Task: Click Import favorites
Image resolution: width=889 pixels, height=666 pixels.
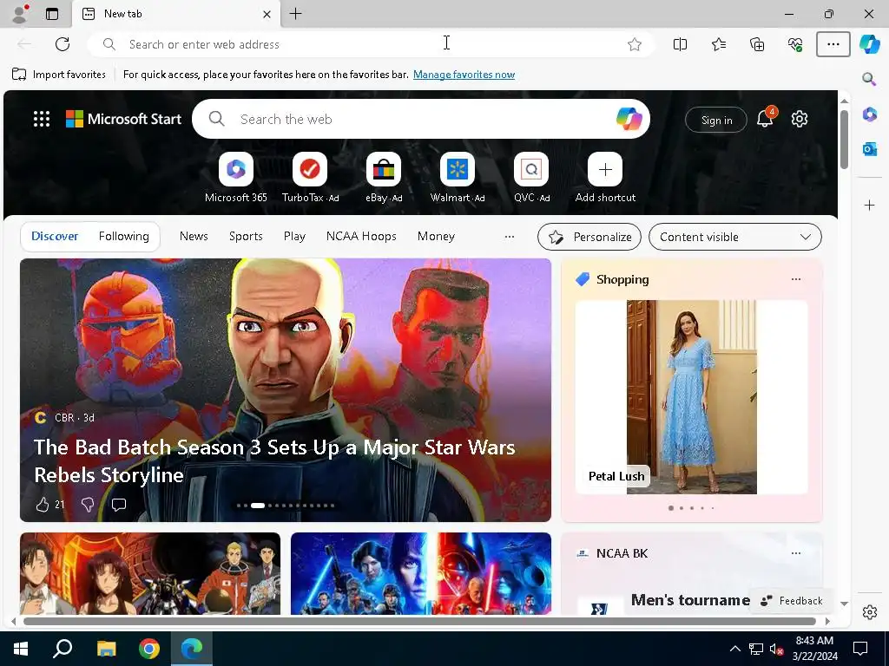Action: [x=59, y=75]
